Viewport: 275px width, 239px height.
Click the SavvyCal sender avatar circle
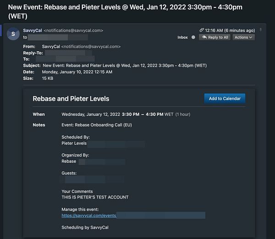click(13, 33)
